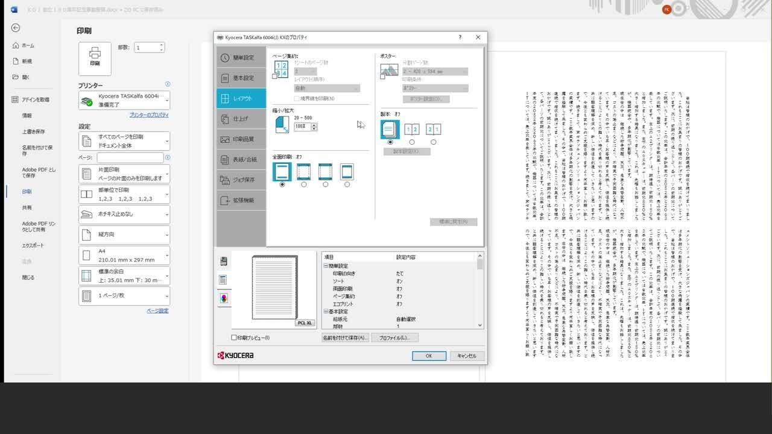Open help with the question mark button
This screenshot has width=772, height=434.
point(460,37)
